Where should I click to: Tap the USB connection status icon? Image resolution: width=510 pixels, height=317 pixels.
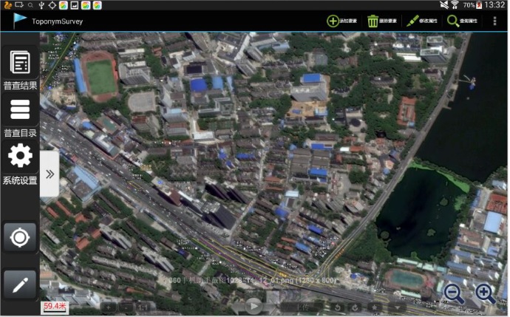click(x=41, y=5)
